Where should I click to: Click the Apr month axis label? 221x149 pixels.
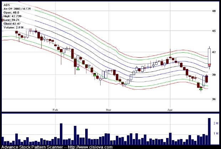(170, 110)
